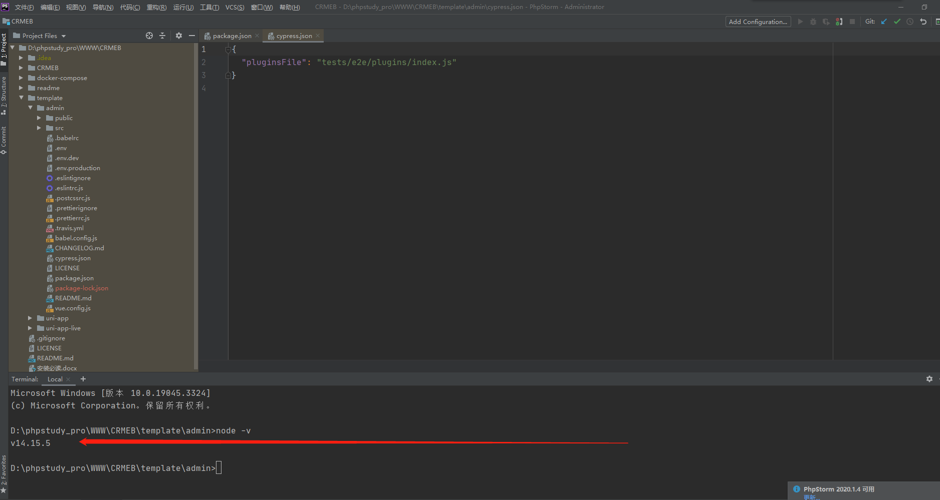The image size is (940, 500).
Task: Open the 文件(F) menu
Action: pos(25,7)
